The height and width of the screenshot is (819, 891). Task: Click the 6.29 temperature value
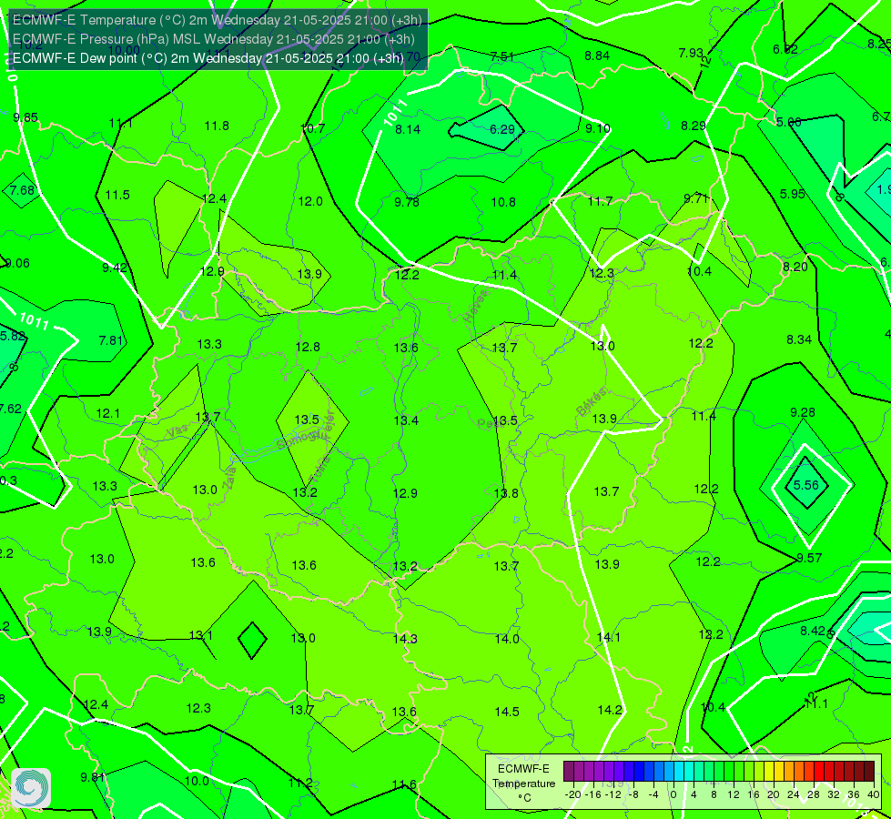pos(502,129)
